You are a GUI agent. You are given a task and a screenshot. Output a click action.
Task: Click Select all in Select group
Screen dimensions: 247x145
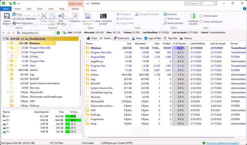[170, 14]
